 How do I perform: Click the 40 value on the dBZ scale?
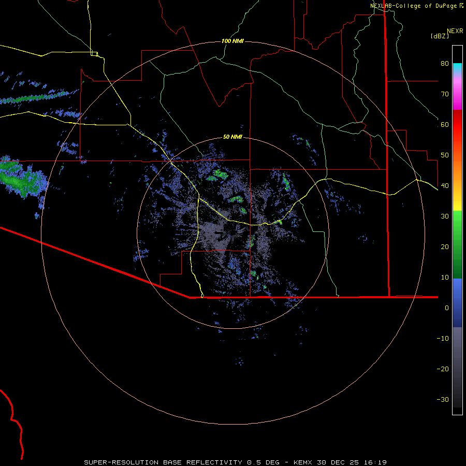coord(445,186)
